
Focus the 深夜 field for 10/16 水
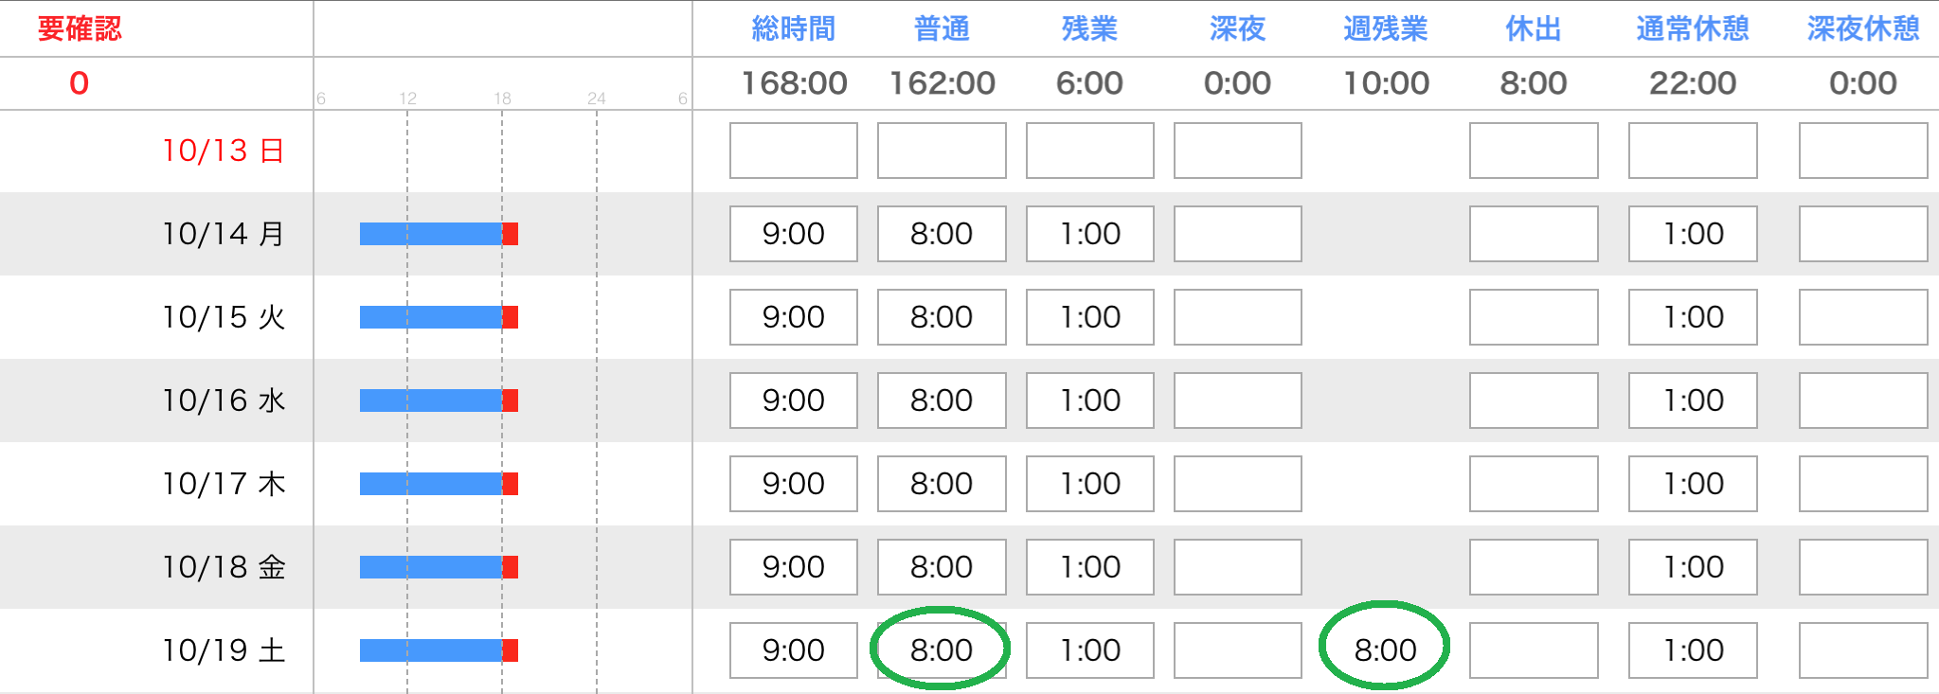coord(1238,400)
